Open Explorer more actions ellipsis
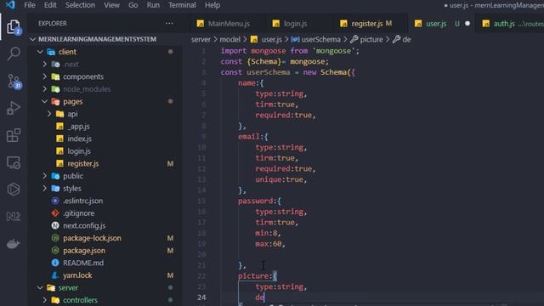Screen dimensions: 544x306 169,23
